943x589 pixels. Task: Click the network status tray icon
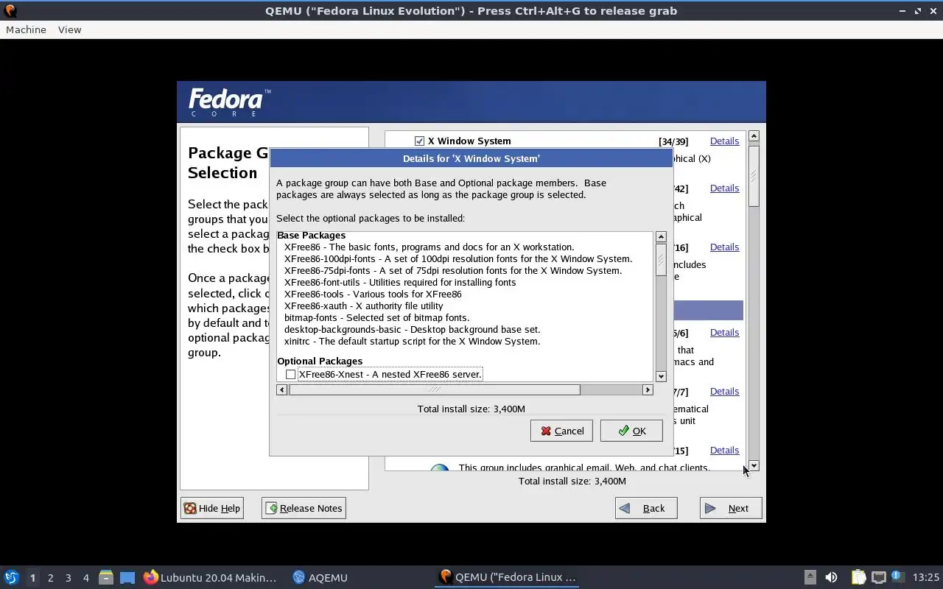pos(878,577)
